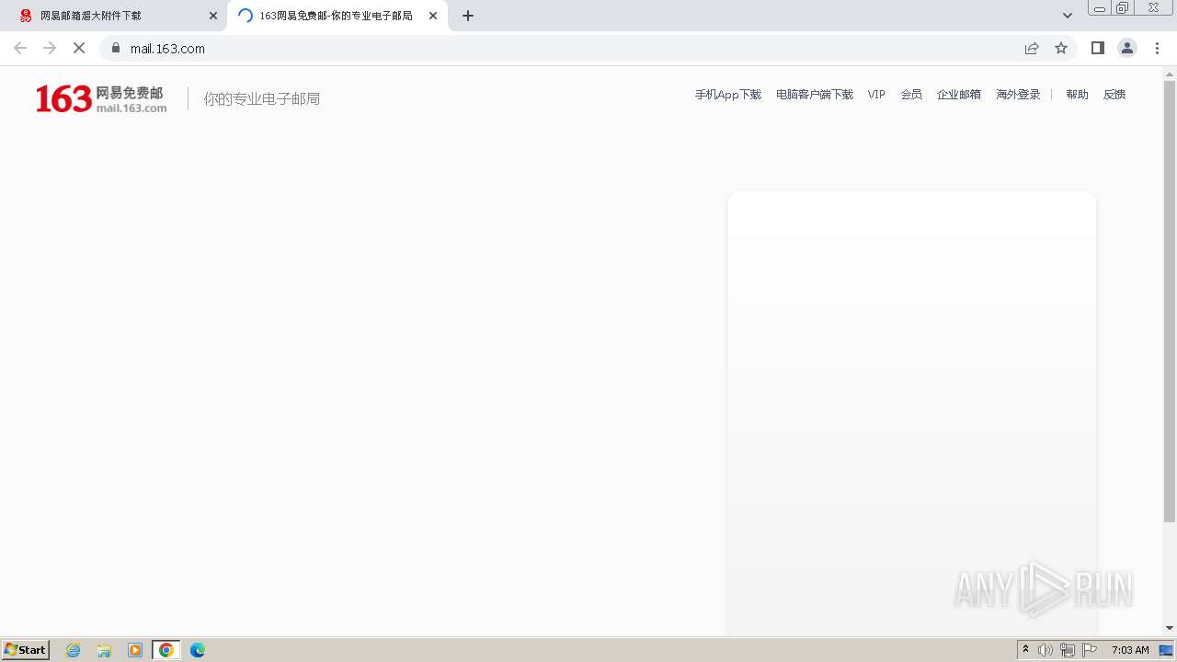This screenshot has width=1177, height=662.
Task: Click scrollbar down arrow
Action: coord(1170,628)
